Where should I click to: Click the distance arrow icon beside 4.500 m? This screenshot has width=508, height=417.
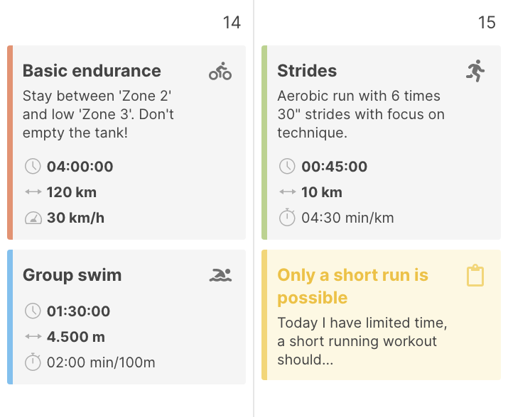tap(33, 337)
